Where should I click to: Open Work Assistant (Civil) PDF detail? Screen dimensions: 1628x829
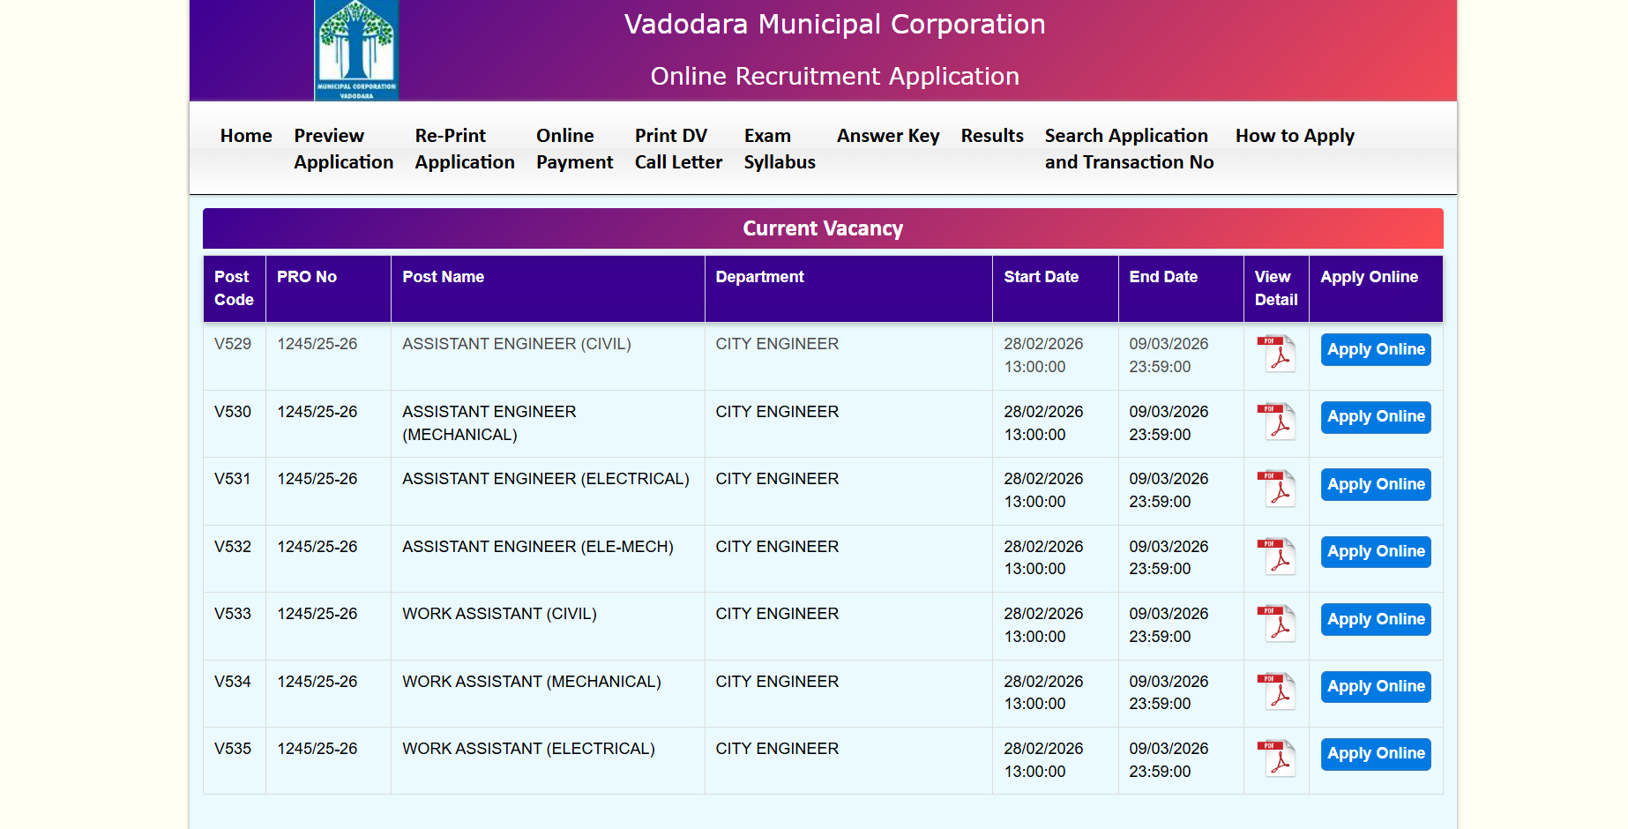[x=1276, y=624]
